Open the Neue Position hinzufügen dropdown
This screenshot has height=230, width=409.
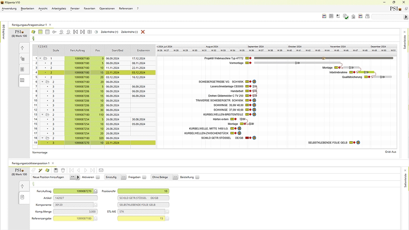[72, 177]
